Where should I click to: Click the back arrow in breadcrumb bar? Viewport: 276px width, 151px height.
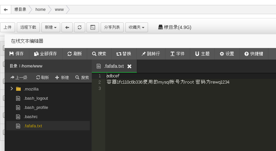(x=6, y=10)
